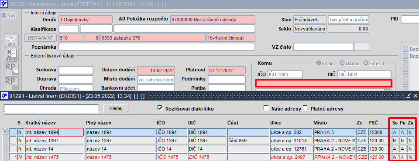This screenshot has height=161, width=419.
Task: Click the Doprava input field
Action: point(76,80)
